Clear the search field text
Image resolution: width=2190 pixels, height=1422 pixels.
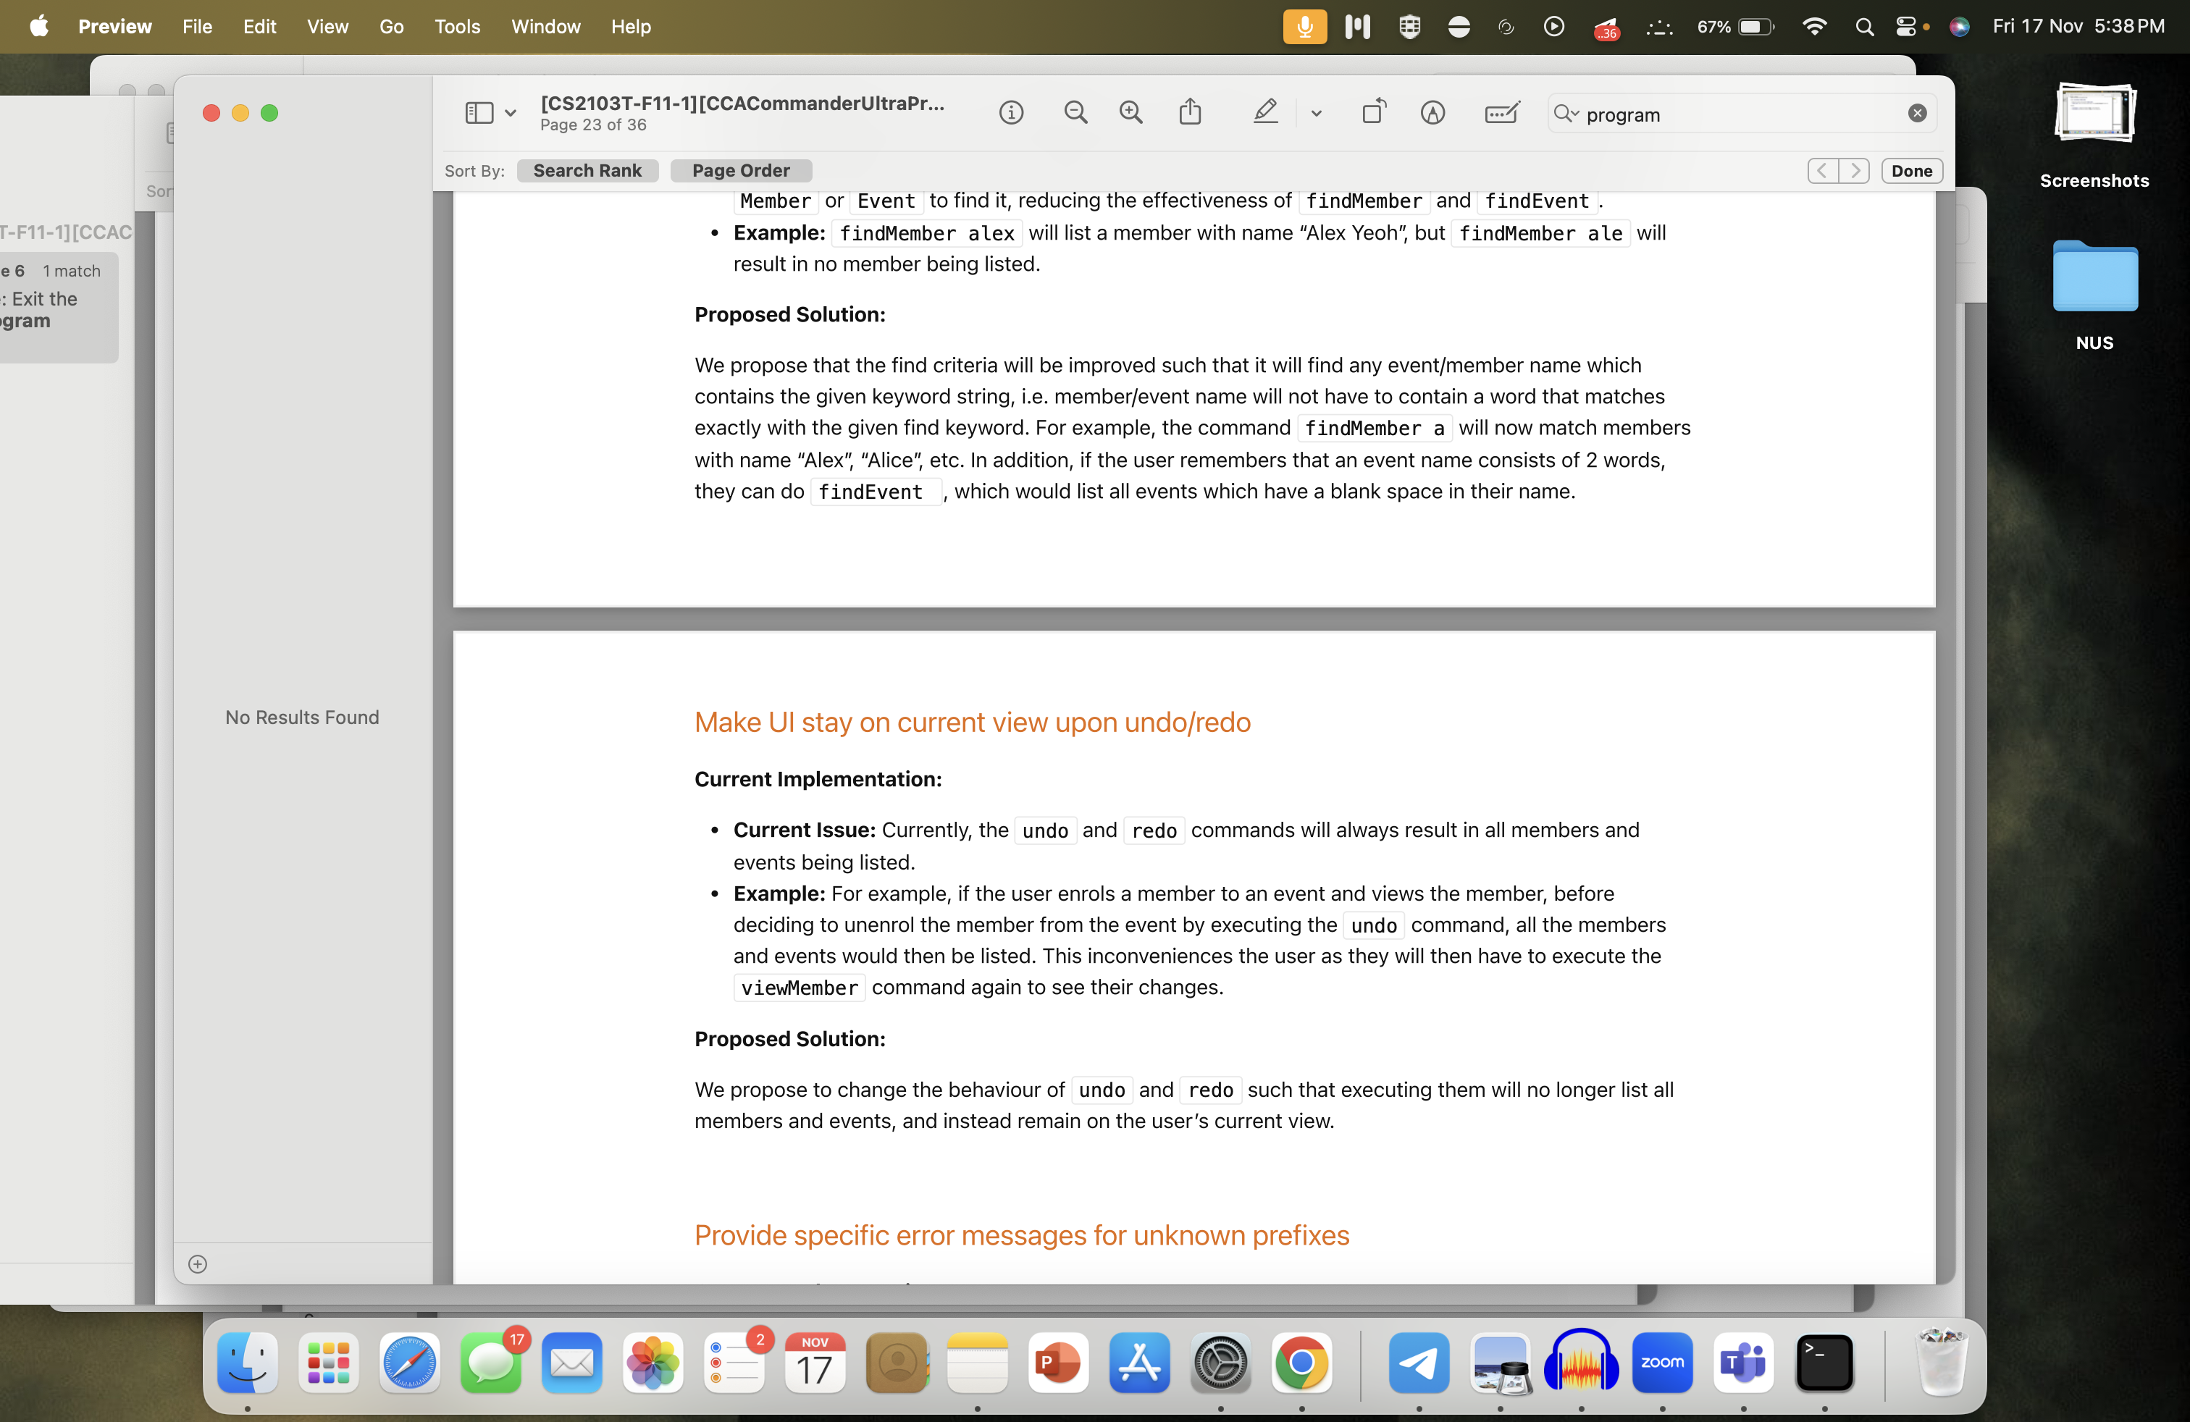[1918, 113]
